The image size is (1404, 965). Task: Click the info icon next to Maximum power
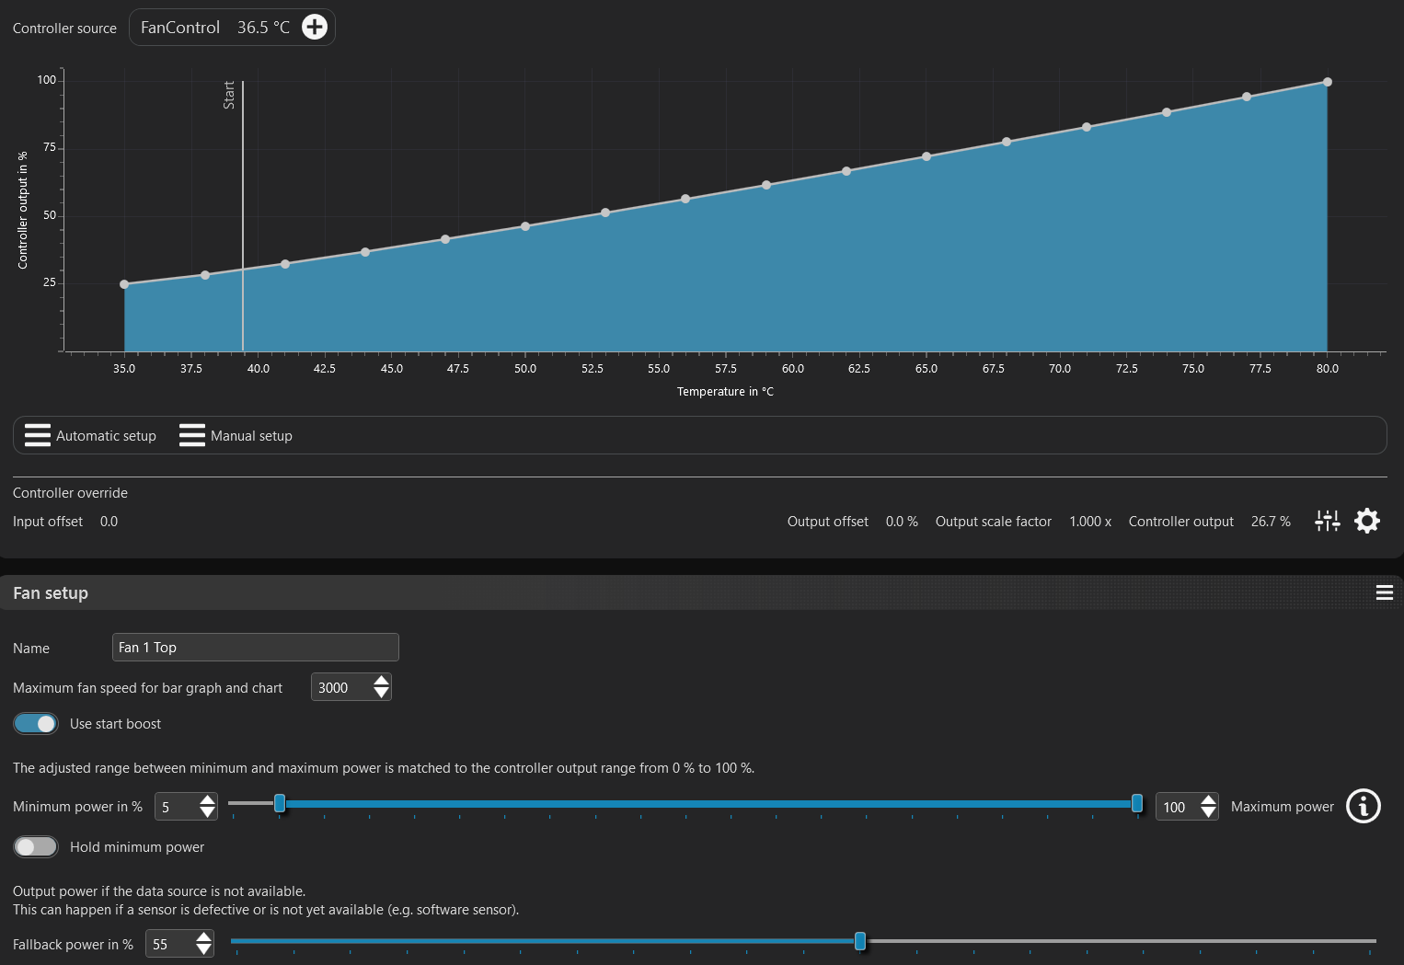tap(1363, 806)
